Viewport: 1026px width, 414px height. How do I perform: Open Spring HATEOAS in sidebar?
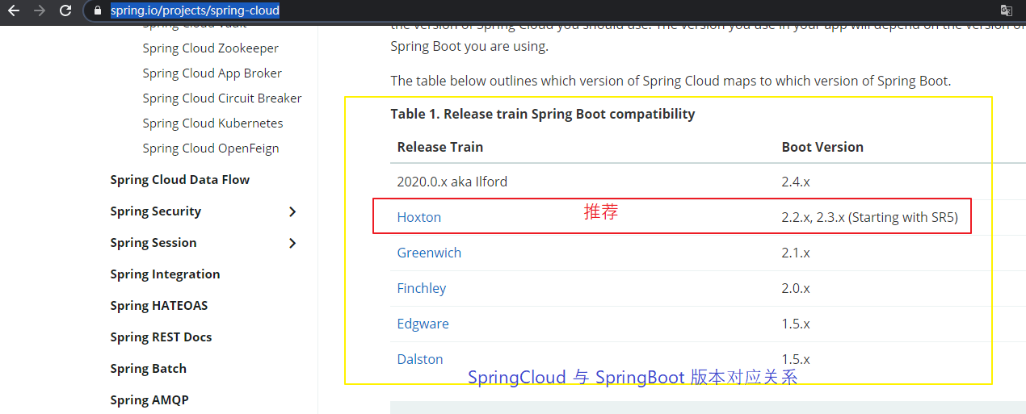(159, 306)
